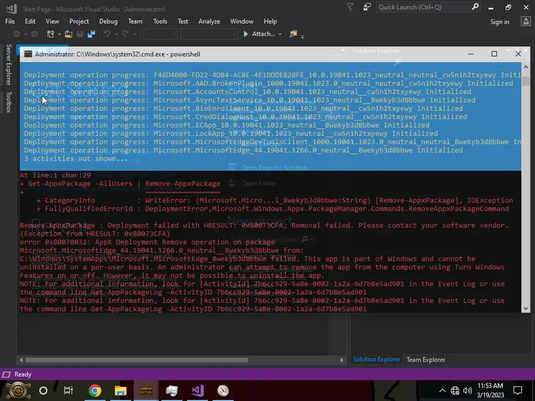535x401 pixels.
Task: Click the Attach... button
Action: pos(263,34)
